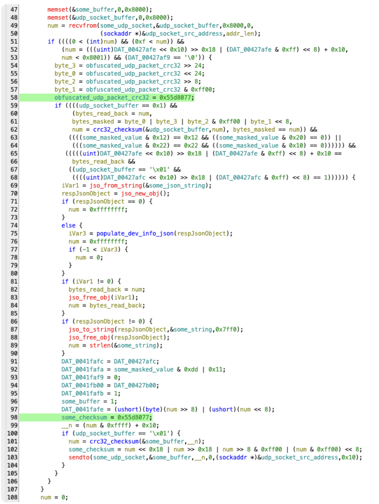The width and height of the screenshot is (379, 504).
Task: Click the else keyword on line 74
Action: point(68,225)
